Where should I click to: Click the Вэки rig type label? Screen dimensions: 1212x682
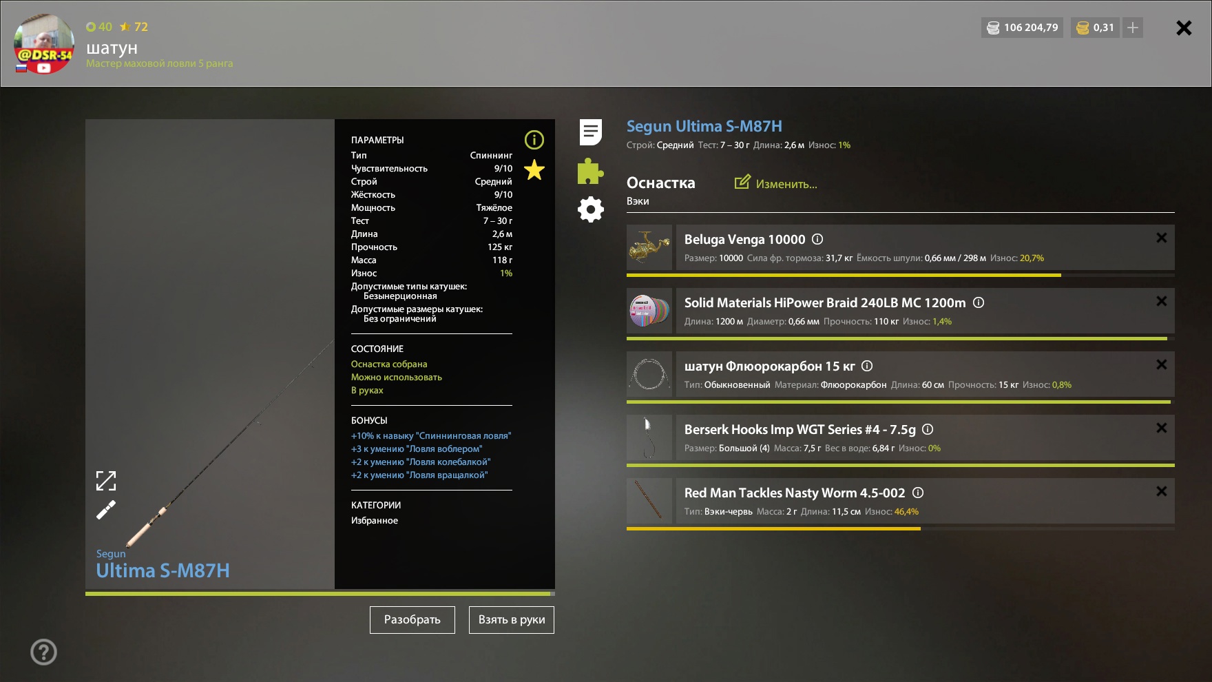[638, 201]
